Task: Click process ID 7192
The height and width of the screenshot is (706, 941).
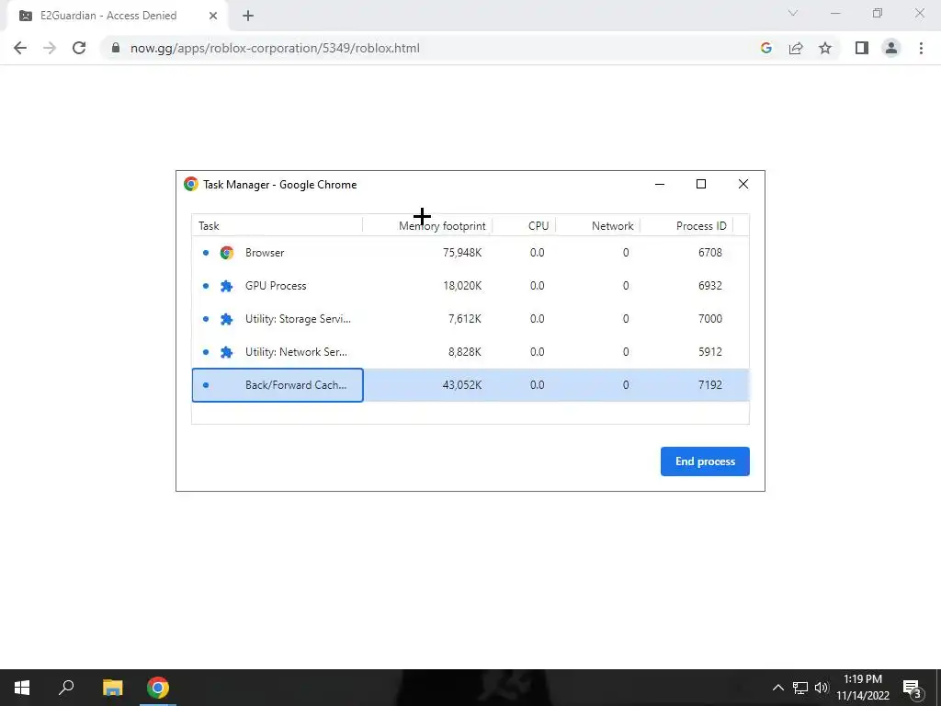Action: 710,385
